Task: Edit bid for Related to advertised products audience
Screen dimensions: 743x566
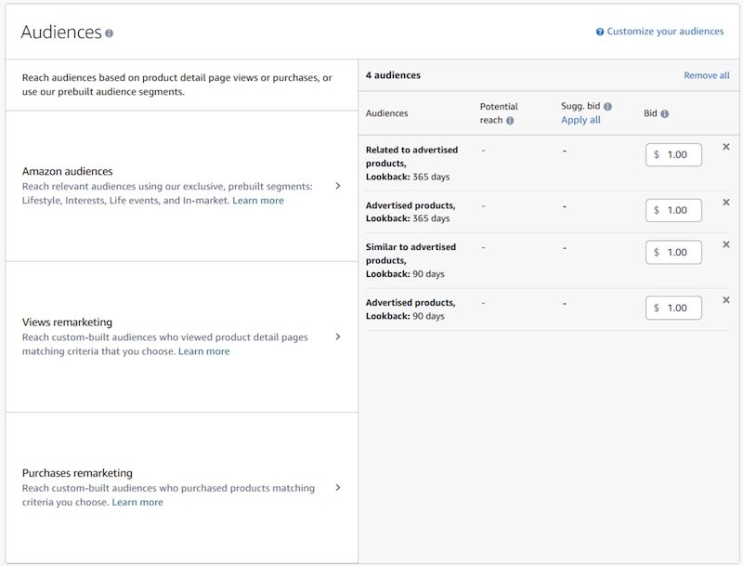Action: coord(673,155)
